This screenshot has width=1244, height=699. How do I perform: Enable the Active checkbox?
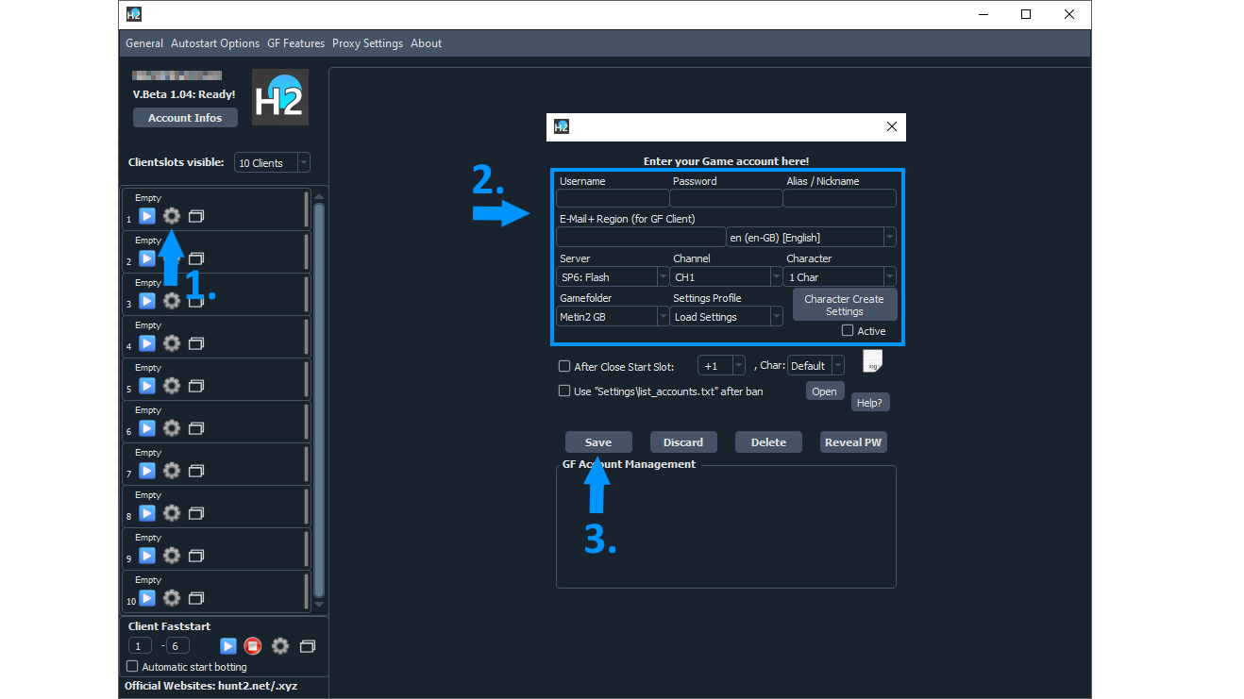[x=848, y=331]
